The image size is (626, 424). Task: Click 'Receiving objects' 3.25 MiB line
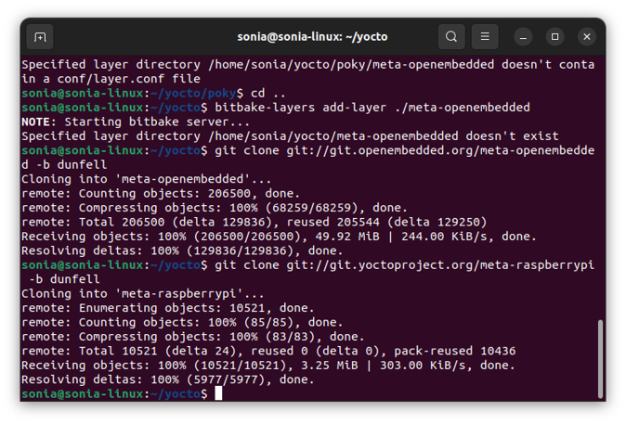pos(267,366)
